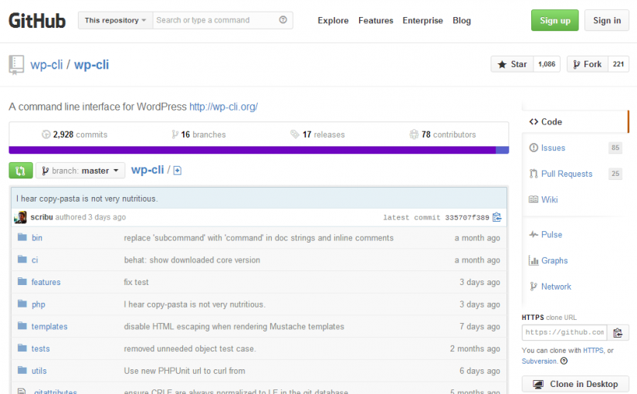The image size is (637, 394).
Task: Click the GitHub logo
Action: point(37,21)
